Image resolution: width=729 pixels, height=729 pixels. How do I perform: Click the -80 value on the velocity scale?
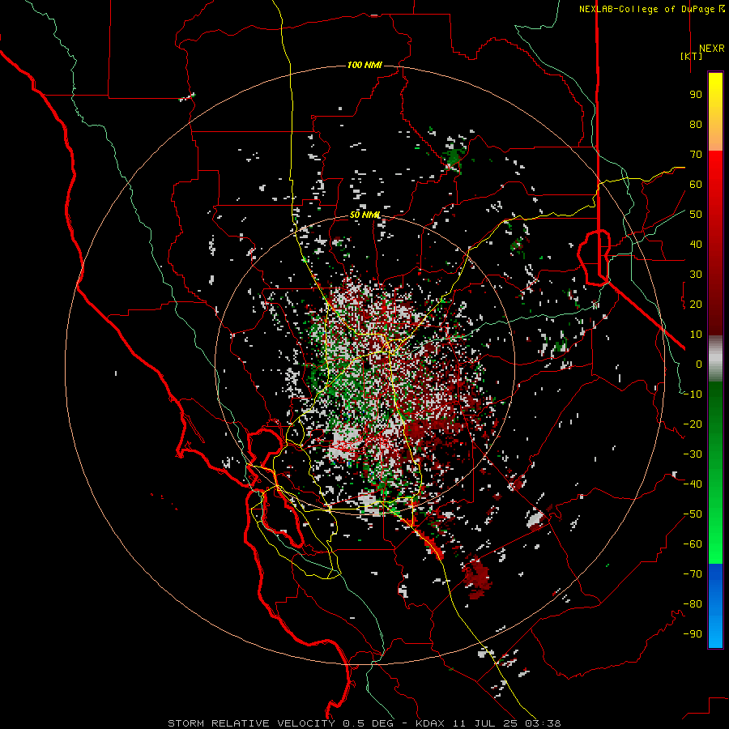[693, 604]
